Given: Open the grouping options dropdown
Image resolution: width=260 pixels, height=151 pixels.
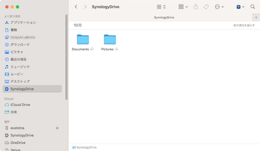Looking at the screenshot, I should [x=183, y=7].
